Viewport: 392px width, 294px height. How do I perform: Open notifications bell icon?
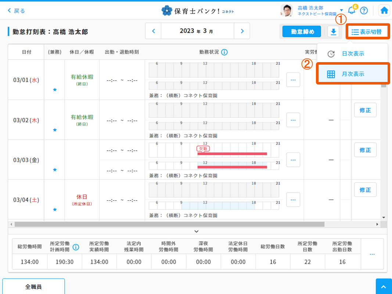point(352,10)
